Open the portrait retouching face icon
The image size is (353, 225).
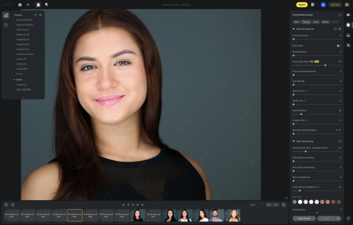(x=348, y=24)
